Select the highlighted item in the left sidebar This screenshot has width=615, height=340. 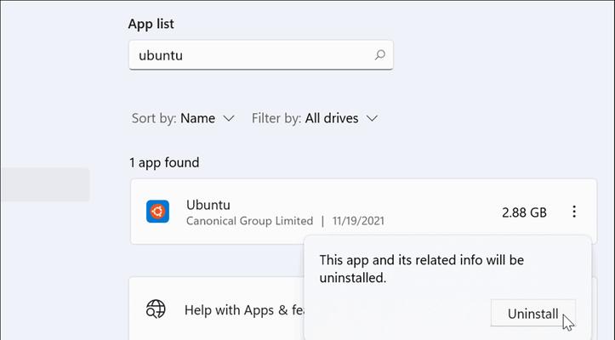coord(45,184)
